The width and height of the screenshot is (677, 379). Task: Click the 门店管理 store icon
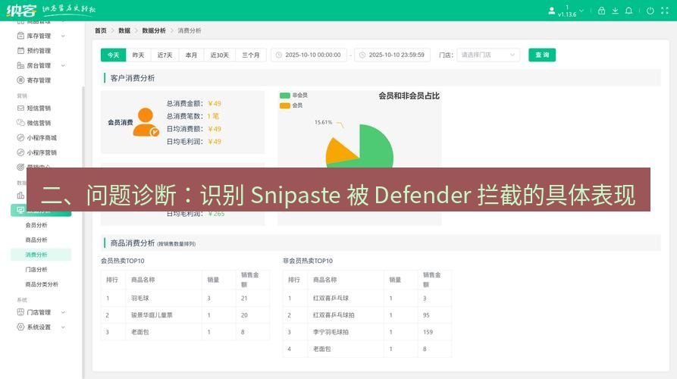coord(20,312)
